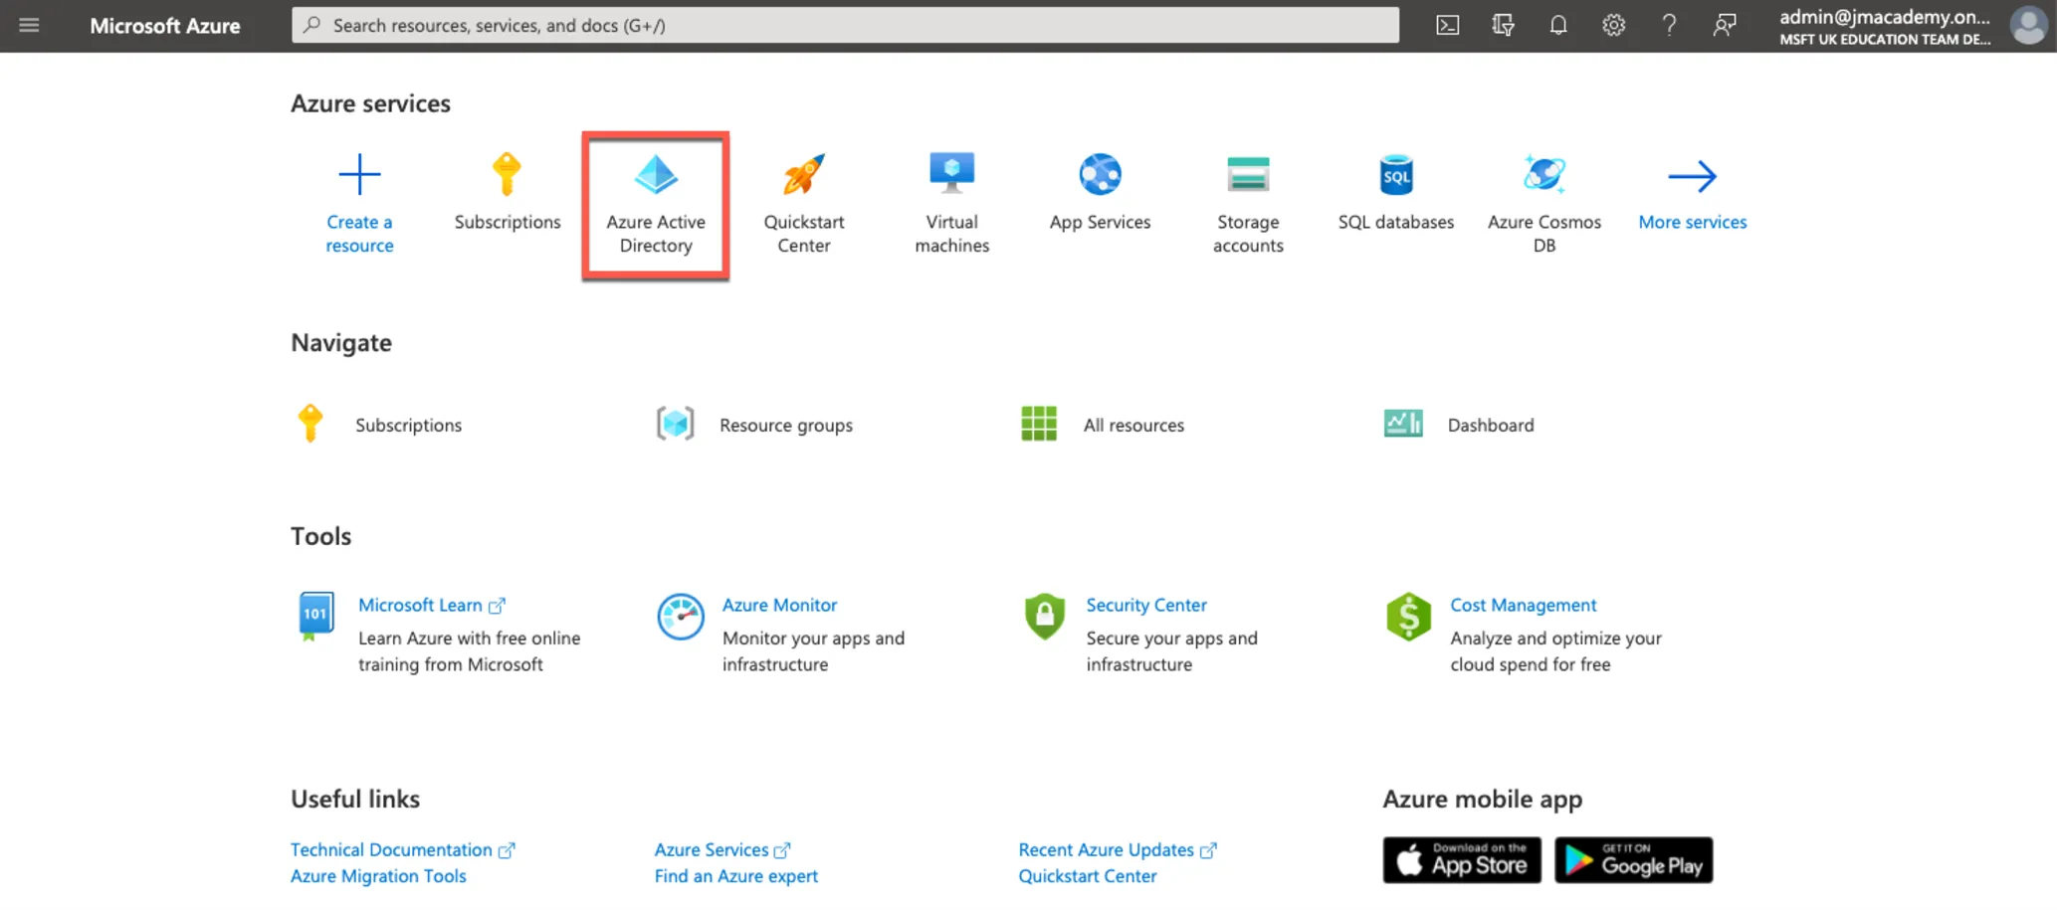Click the More services text link
This screenshot has width=2057, height=910.
[x=1693, y=222]
